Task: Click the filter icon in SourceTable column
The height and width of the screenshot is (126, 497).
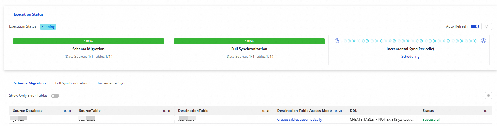Action: [164, 111]
